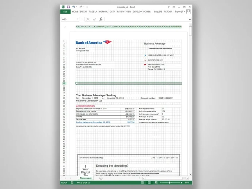Open the DEVELOPER ribbon tab
Image resolution: width=252 pixels, height=189 pixels.
[137, 12]
